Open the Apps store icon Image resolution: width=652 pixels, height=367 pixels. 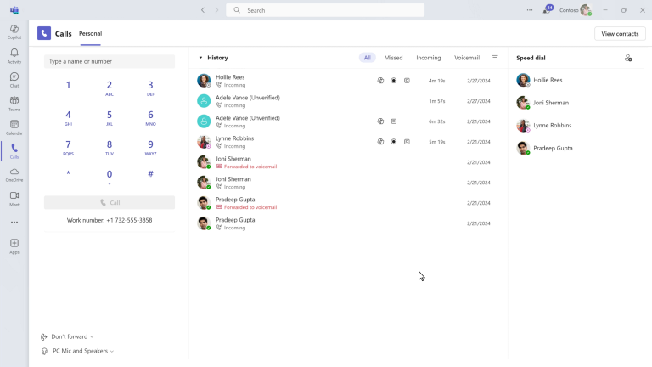tap(14, 246)
